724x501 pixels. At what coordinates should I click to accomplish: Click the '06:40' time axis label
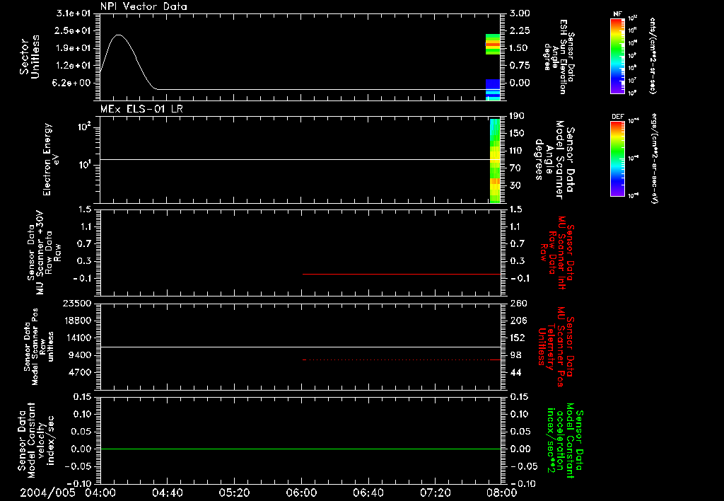click(x=368, y=493)
